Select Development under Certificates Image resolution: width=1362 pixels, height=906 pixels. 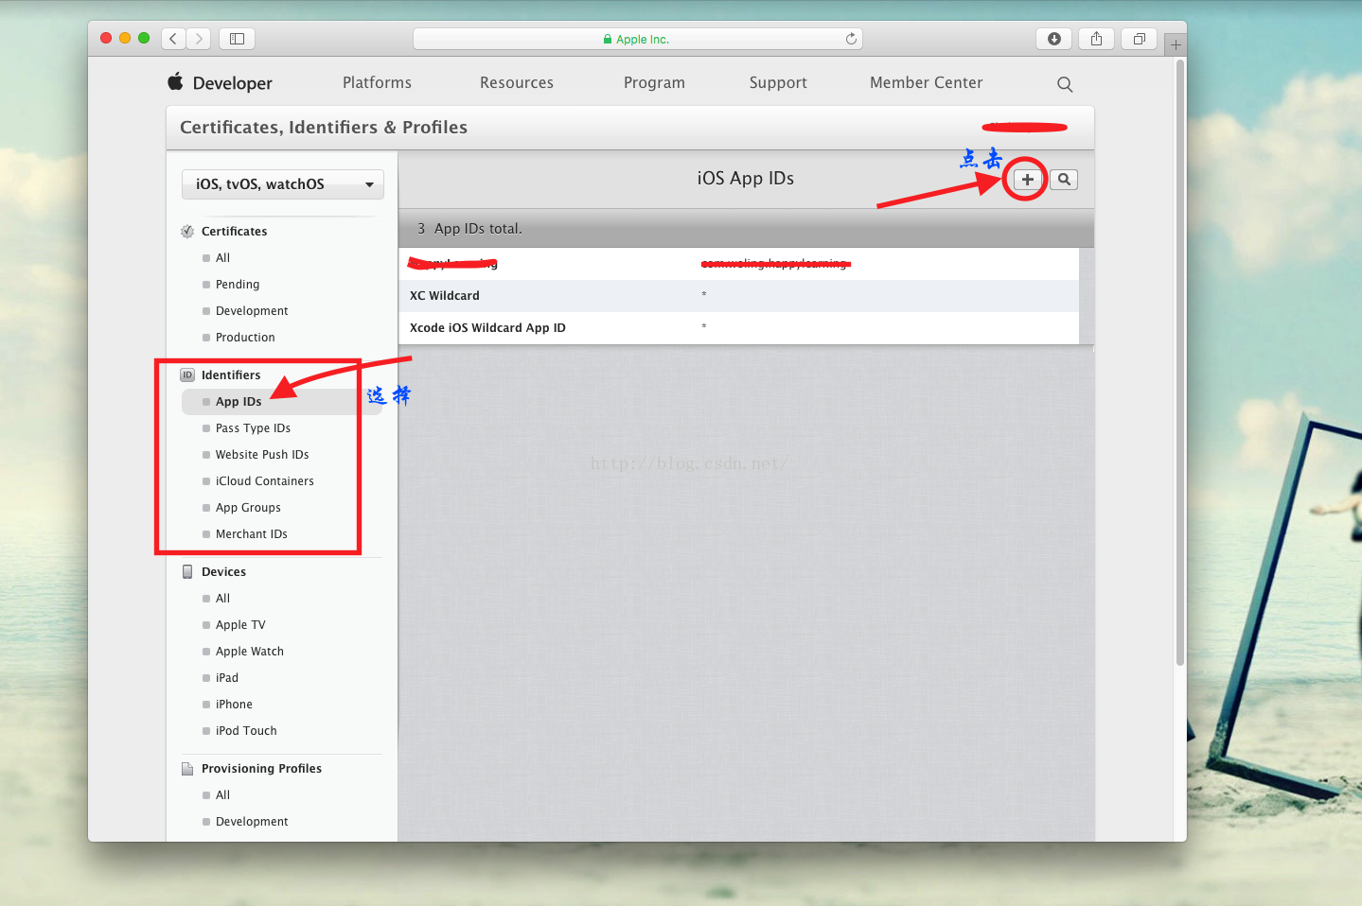click(x=252, y=311)
